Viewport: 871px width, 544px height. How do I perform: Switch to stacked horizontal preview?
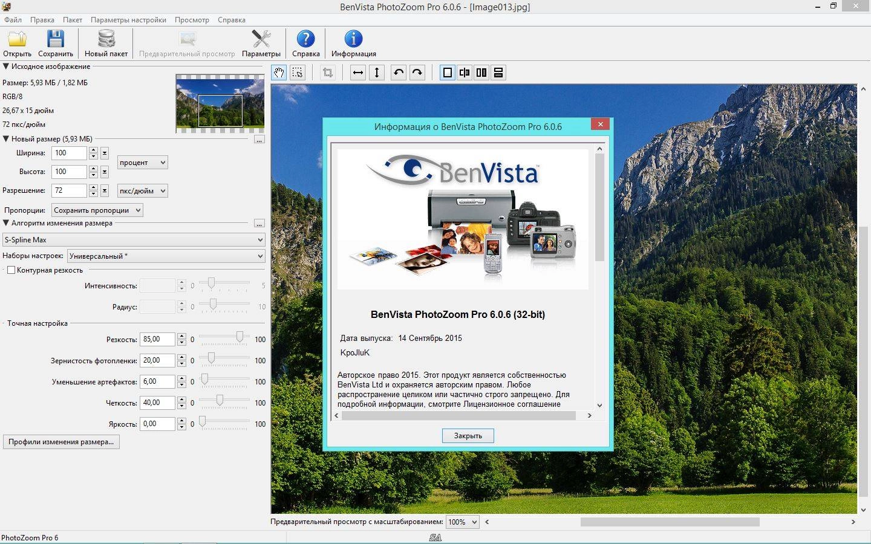498,73
